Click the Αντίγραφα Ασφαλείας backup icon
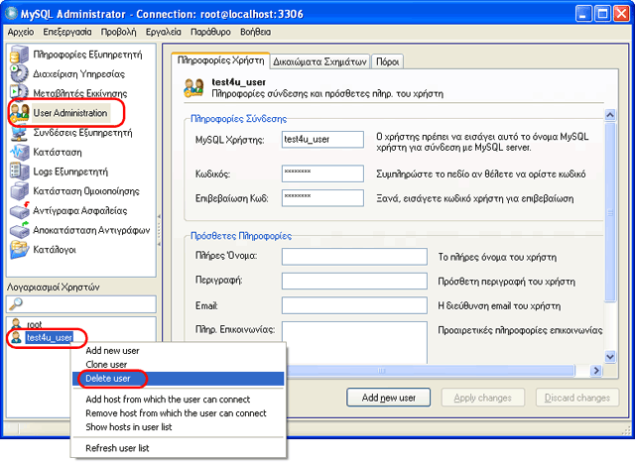Screen dimensions: 635x462 coord(19,210)
